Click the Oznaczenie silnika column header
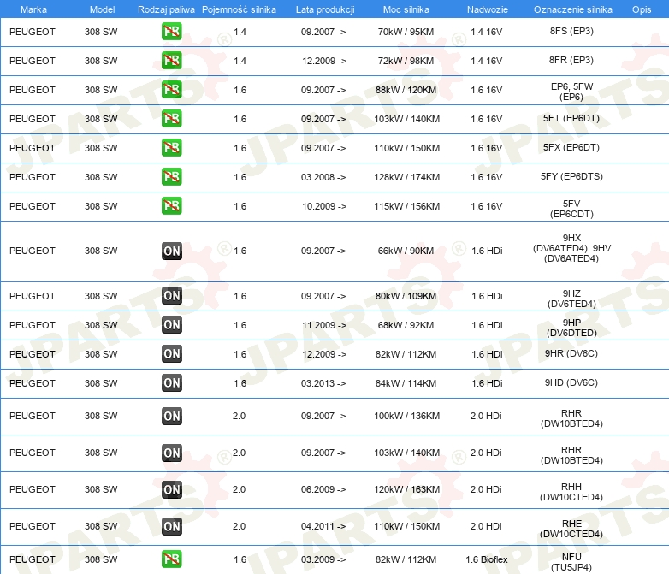The image size is (669, 574). 572,9
